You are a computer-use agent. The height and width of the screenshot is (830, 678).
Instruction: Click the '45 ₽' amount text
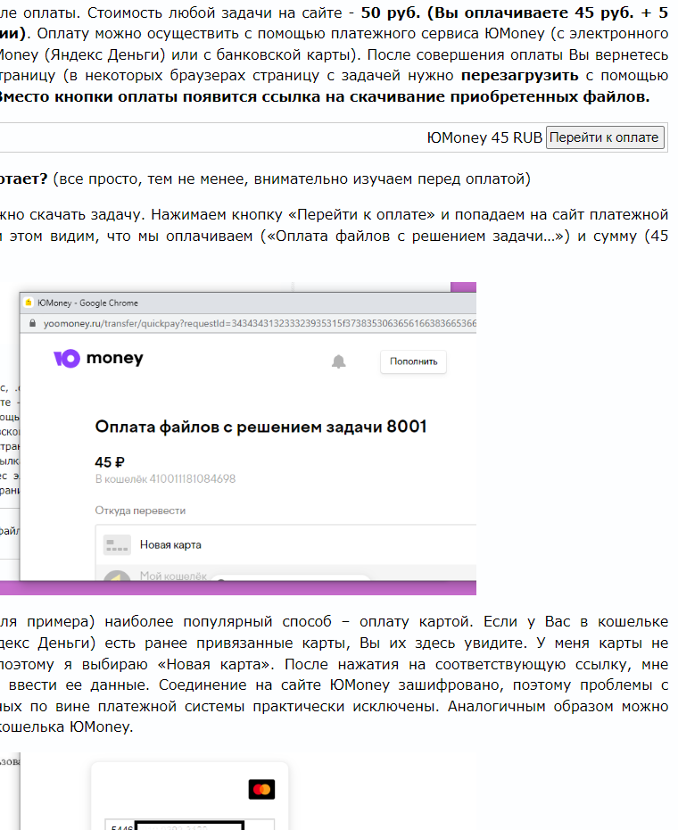click(x=110, y=462)
